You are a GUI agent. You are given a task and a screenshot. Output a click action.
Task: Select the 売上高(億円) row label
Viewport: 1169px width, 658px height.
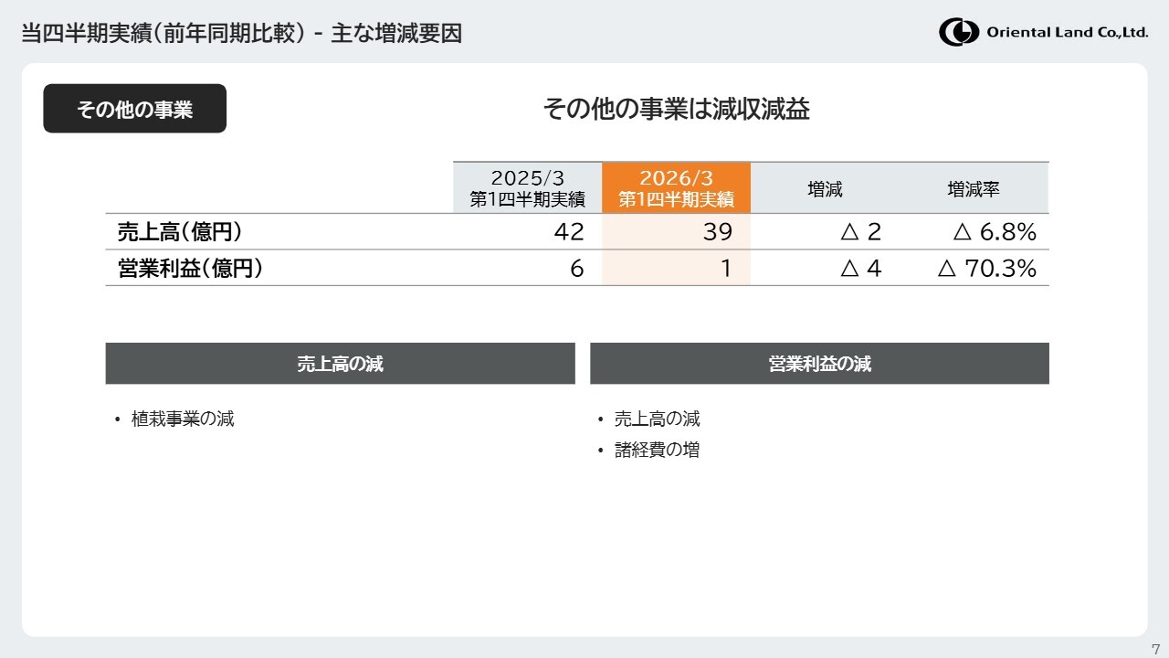click(x=180, y=232)
